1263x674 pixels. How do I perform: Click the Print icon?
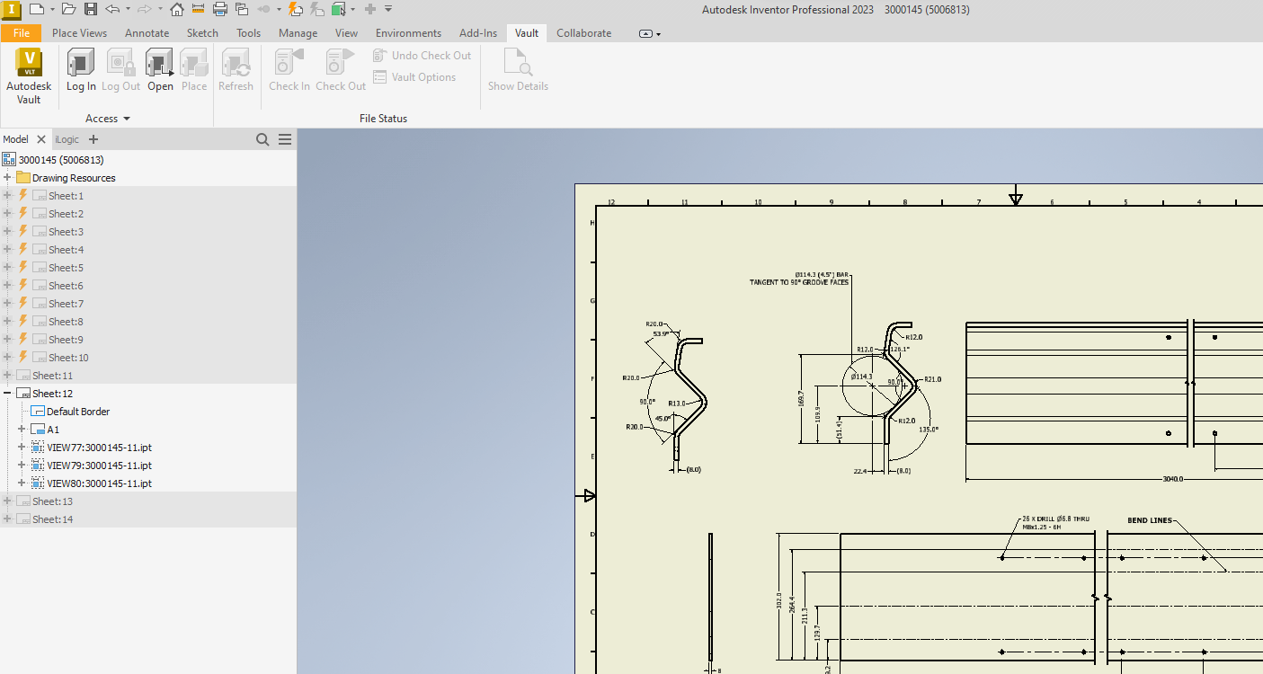[x=219, y=9]
